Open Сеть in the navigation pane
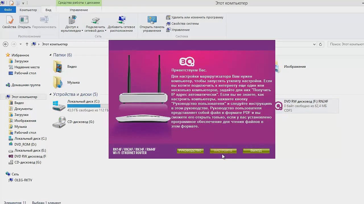This screenshot has height=204, width=364. (15, 174)
